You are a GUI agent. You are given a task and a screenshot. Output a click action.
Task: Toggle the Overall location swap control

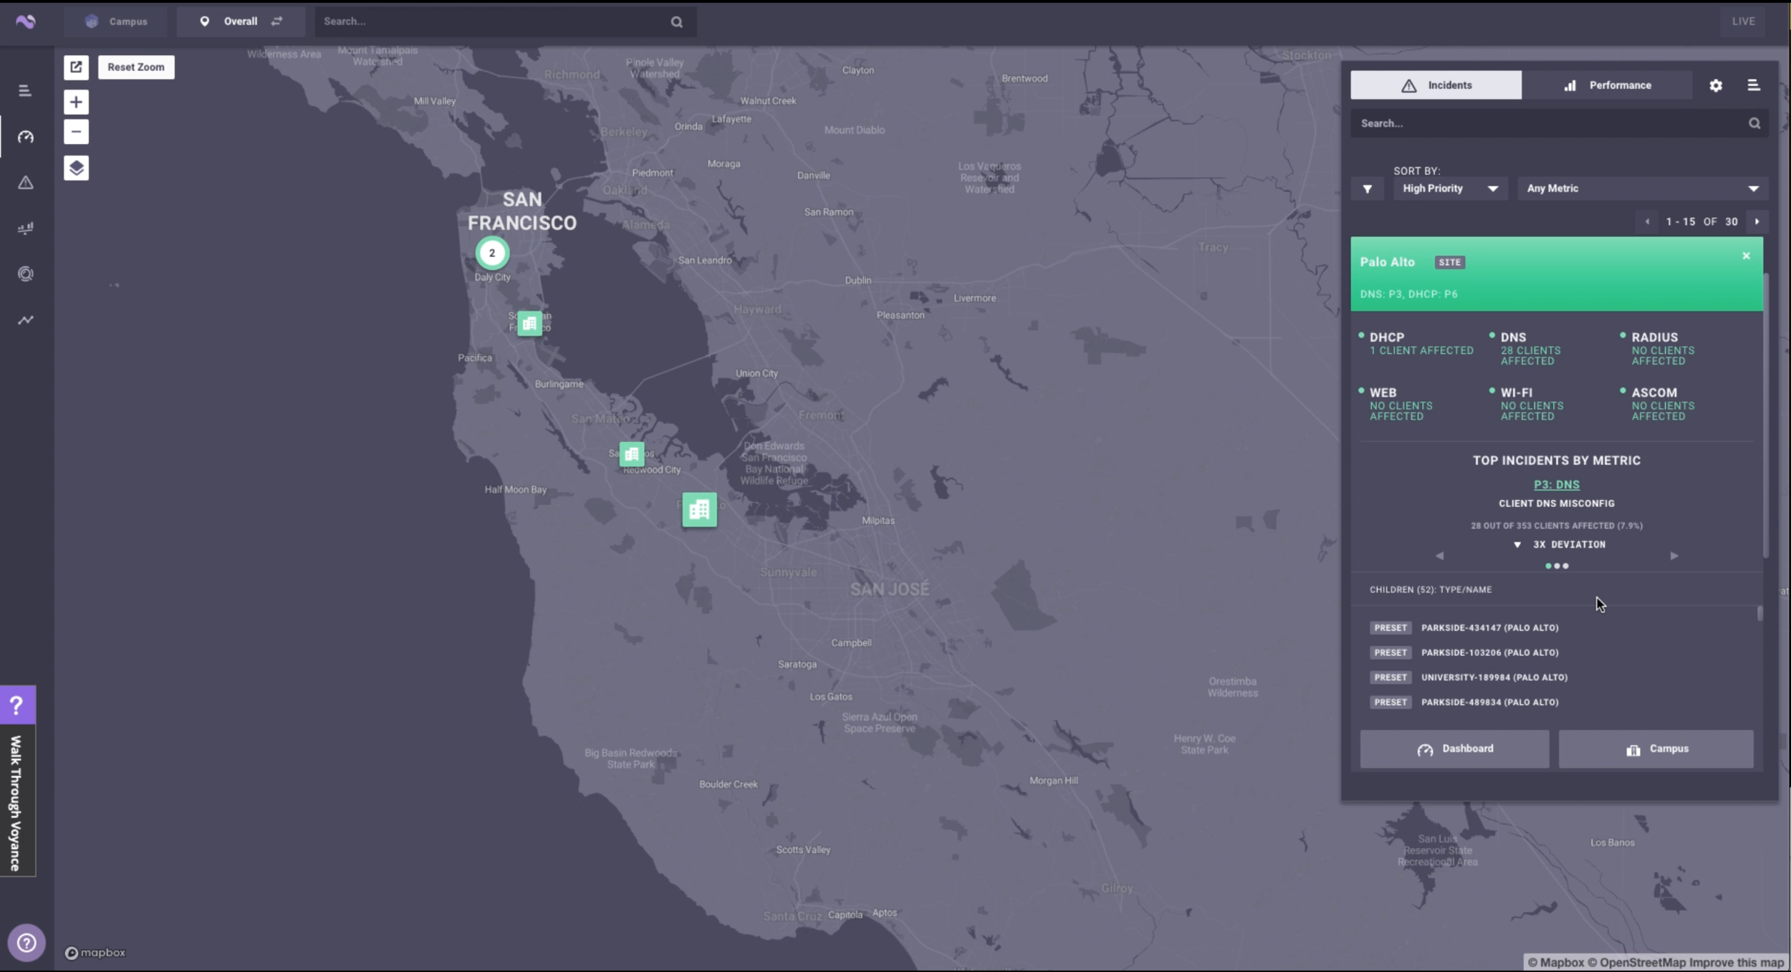pyautogui.click(x=277, y=21)
